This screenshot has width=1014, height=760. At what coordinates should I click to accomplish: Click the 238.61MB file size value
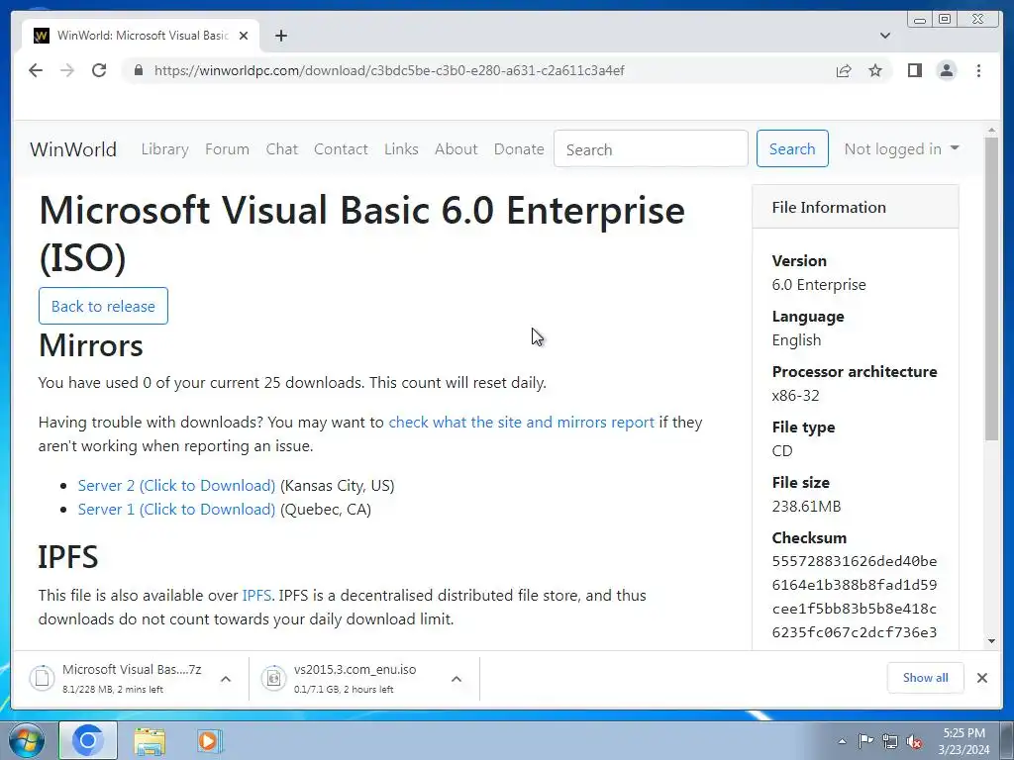pyautogui.click(x=806, y=506)
